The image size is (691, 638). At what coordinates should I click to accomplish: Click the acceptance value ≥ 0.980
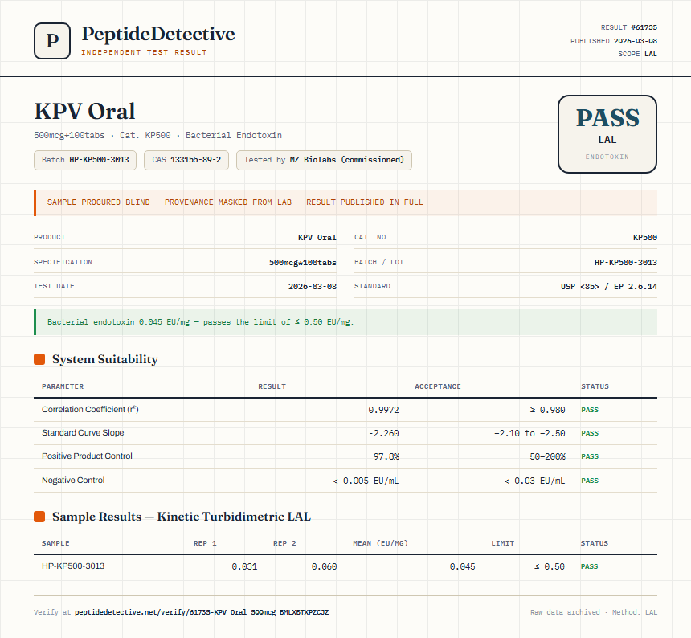coord(547,411)
